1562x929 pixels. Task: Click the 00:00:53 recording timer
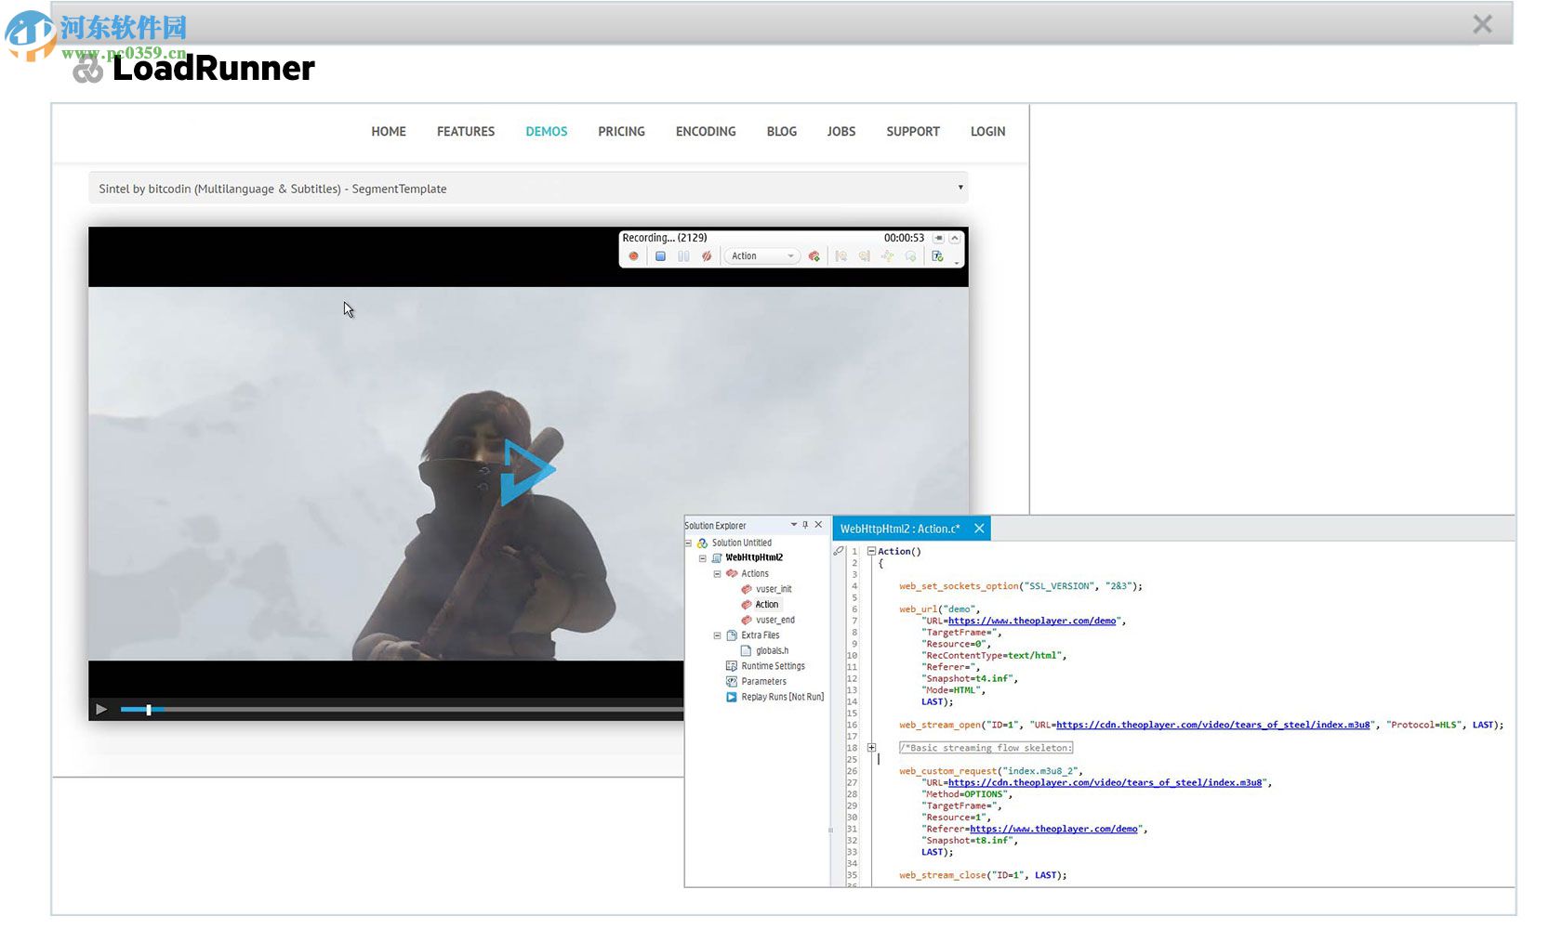tap(904, 239)
